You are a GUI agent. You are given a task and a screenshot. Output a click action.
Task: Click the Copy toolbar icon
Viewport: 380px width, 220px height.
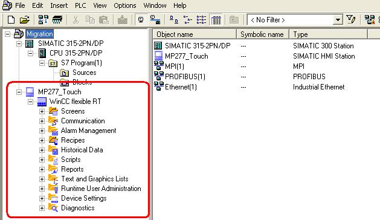click(x=90, y=20)
